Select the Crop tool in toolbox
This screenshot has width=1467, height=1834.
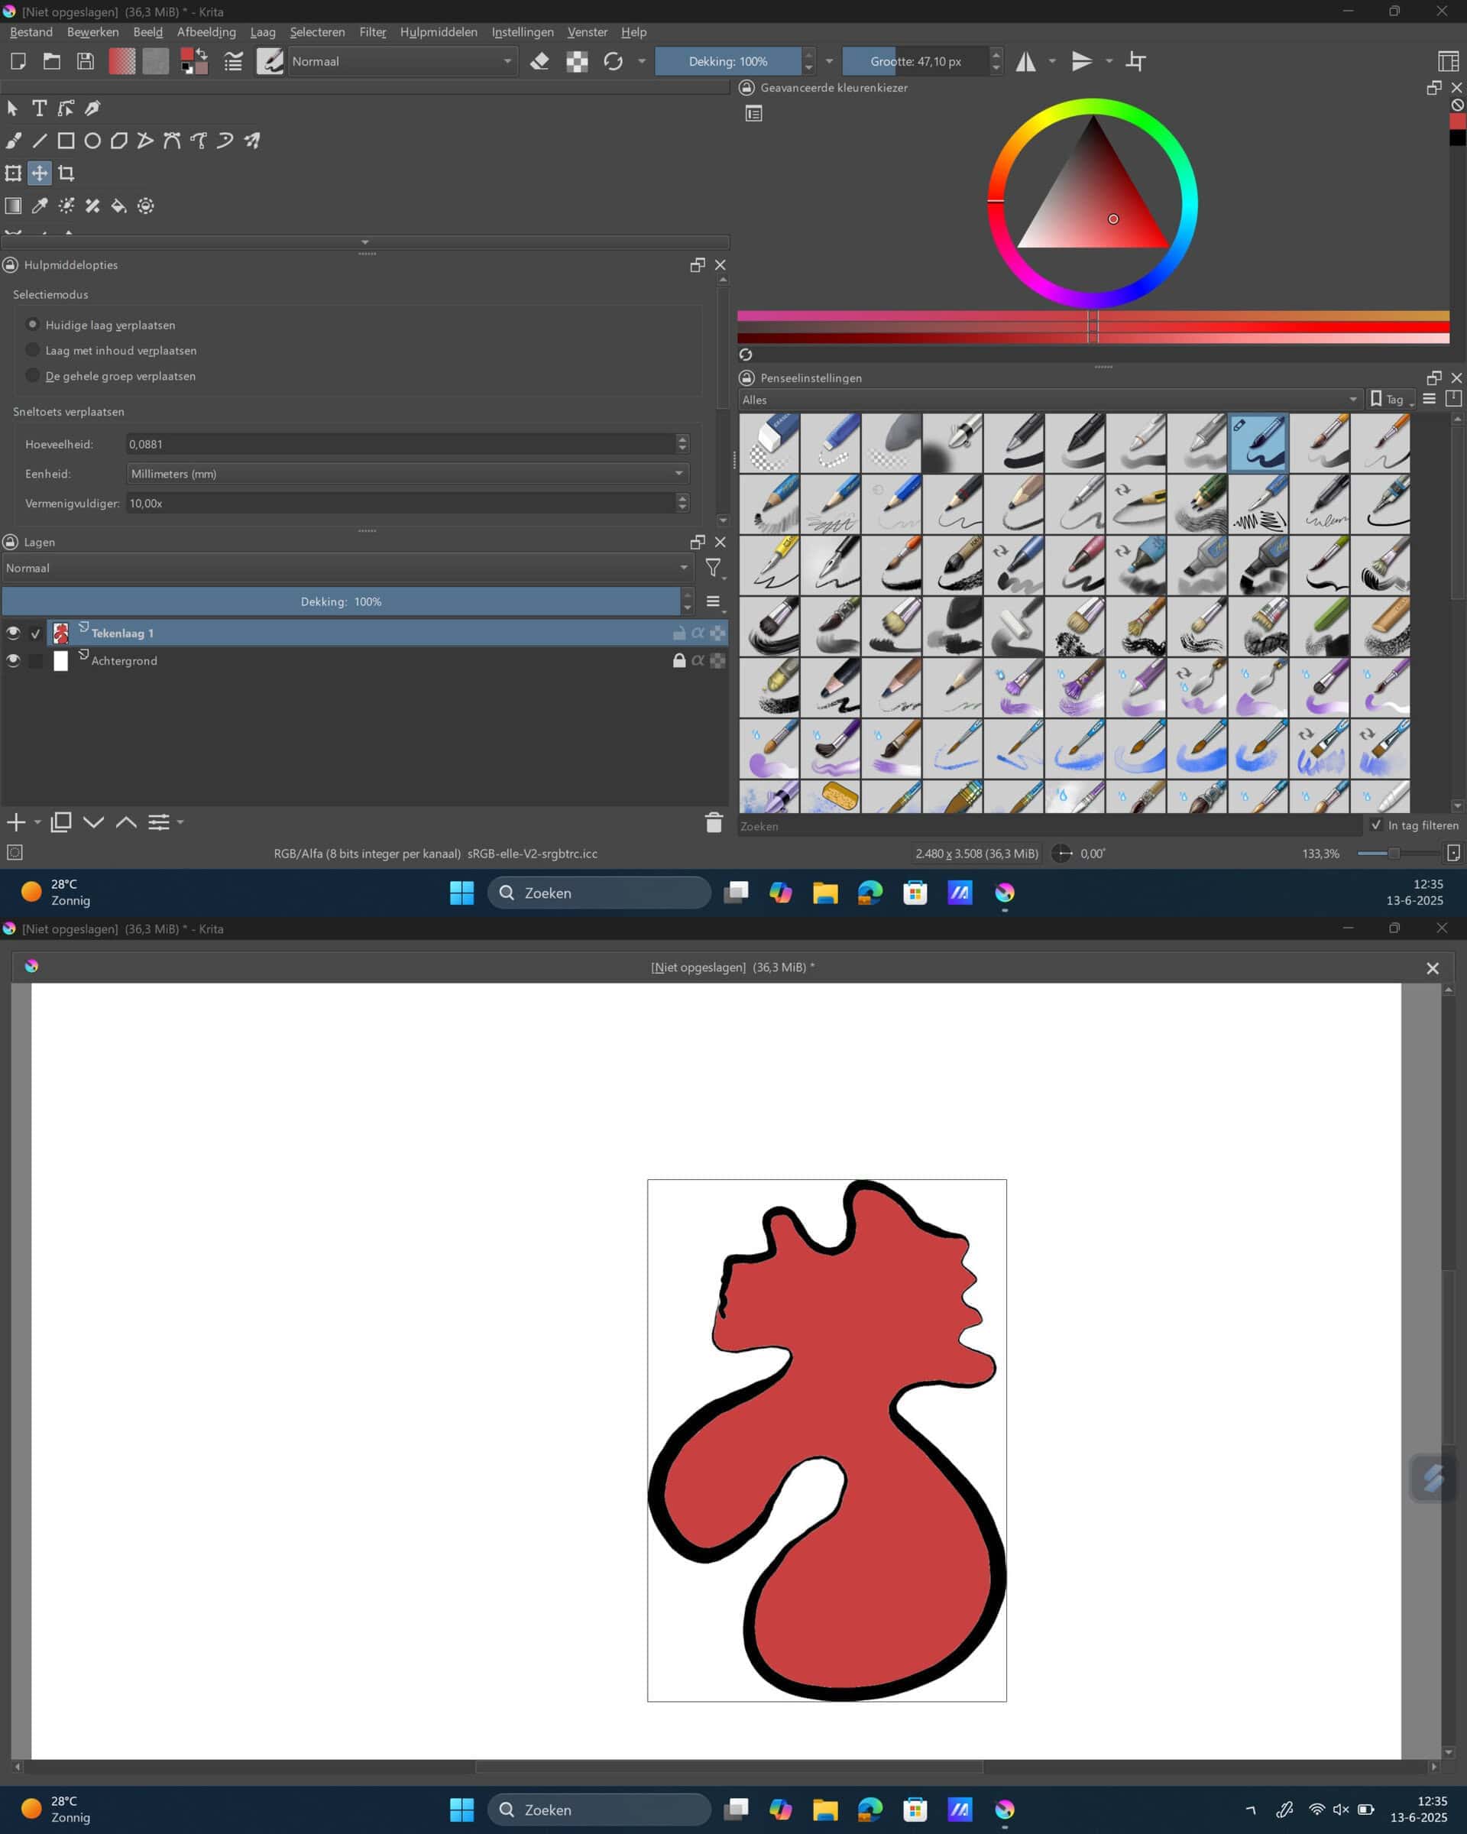(x=66, y=173)
